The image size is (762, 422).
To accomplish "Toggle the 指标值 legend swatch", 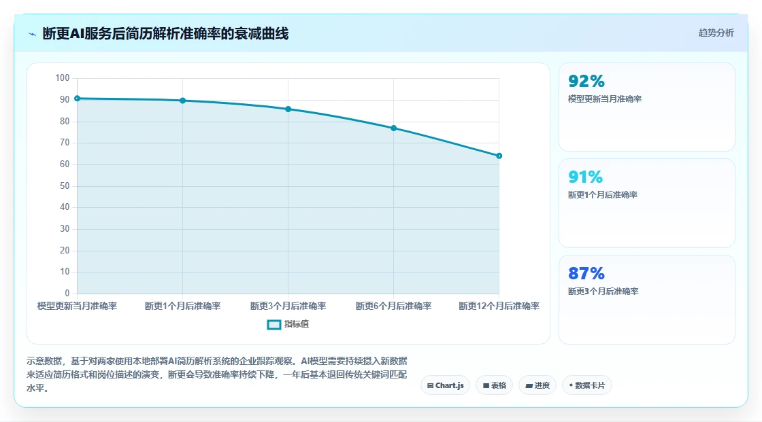I will click(274, 324).
